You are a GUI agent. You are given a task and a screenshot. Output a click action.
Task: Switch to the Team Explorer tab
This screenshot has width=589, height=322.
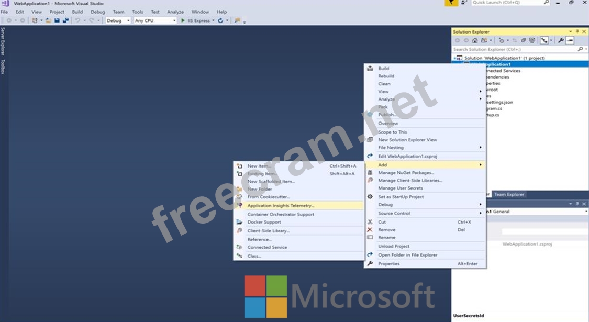(x=509, y=194)
